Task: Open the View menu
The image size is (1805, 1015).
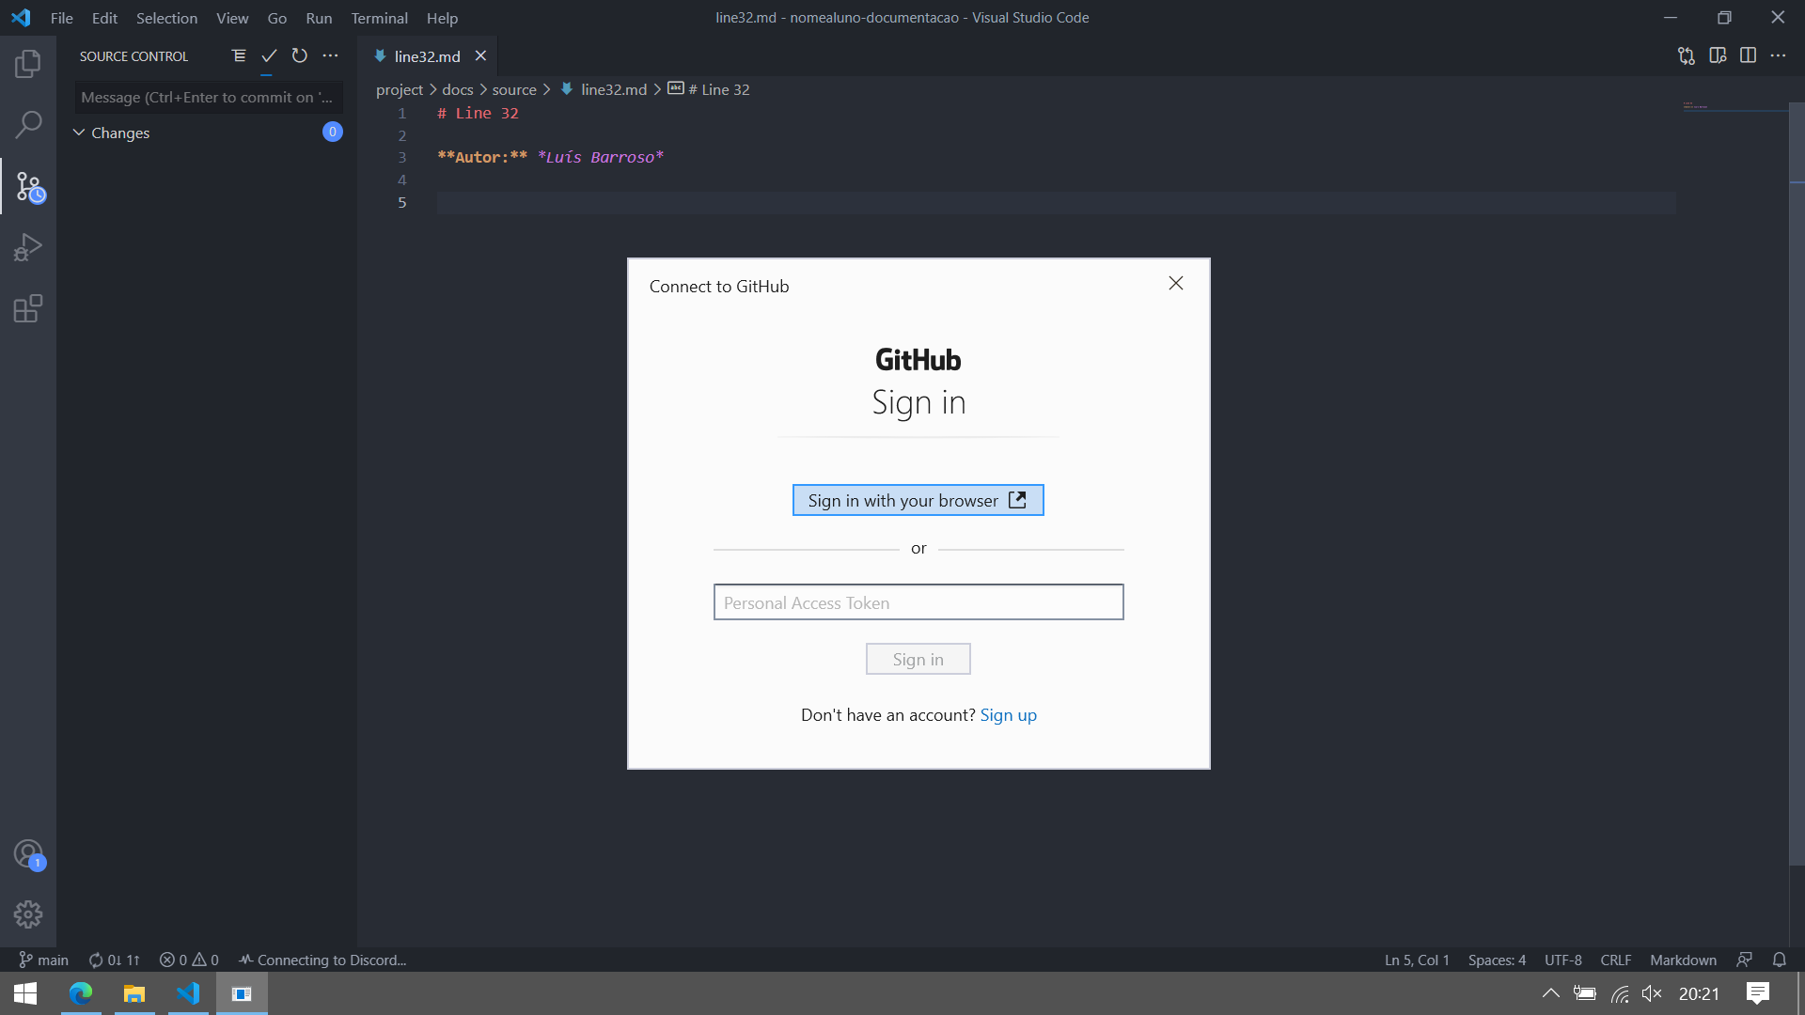Action: tap(232, 18)
